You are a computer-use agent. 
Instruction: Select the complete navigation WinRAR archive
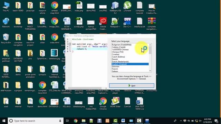152,24
